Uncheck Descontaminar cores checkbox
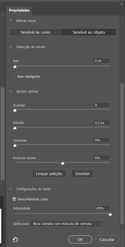Screen dimensions: 125x247 coord(14,199)
